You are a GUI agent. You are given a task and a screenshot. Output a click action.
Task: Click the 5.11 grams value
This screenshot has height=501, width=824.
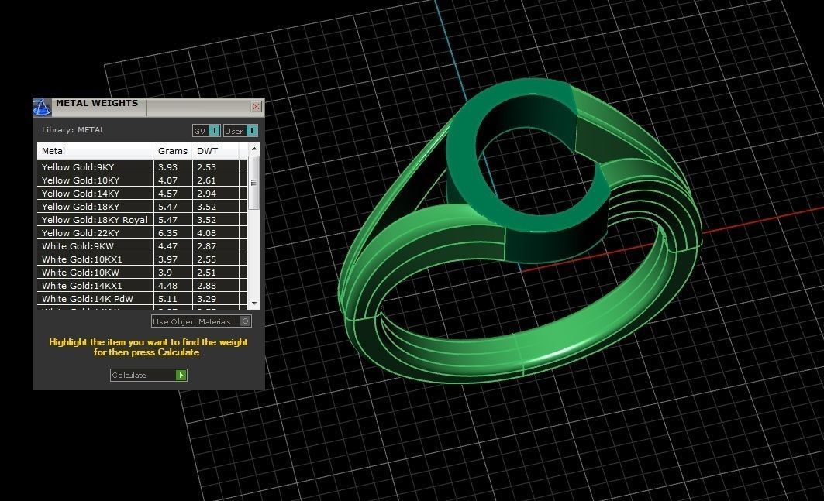167,298
